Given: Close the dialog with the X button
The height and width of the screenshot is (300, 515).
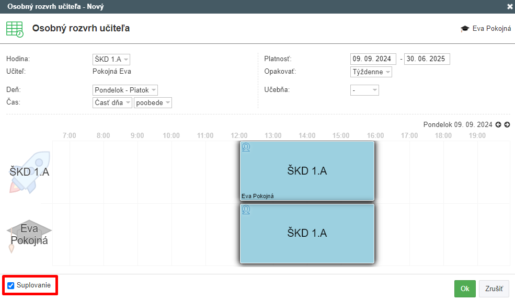Looking at the screenshot, I should (x=510, y=7).
